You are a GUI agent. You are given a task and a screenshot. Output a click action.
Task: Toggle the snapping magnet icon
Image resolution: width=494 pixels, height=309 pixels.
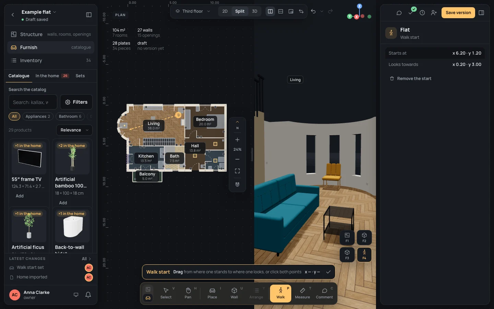(237, 184)
